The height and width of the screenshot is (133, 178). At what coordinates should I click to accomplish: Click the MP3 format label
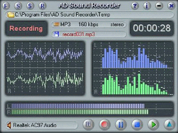65,24
